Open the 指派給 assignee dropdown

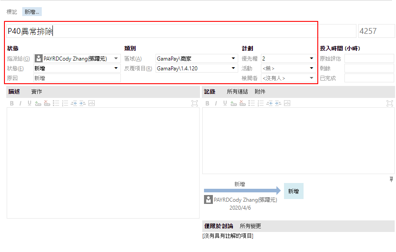click(116, 58)
